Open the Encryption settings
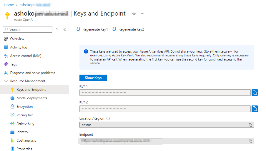 [x=25, y=107]
